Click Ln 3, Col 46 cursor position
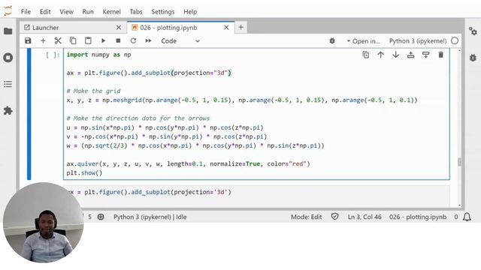 tap(365, 217)
